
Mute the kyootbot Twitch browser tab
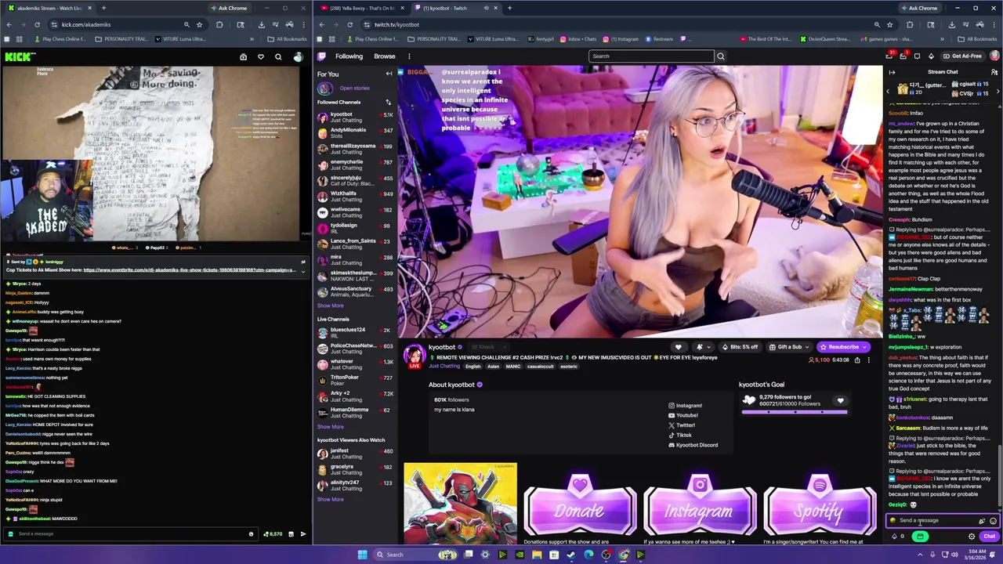pos(486,8)
